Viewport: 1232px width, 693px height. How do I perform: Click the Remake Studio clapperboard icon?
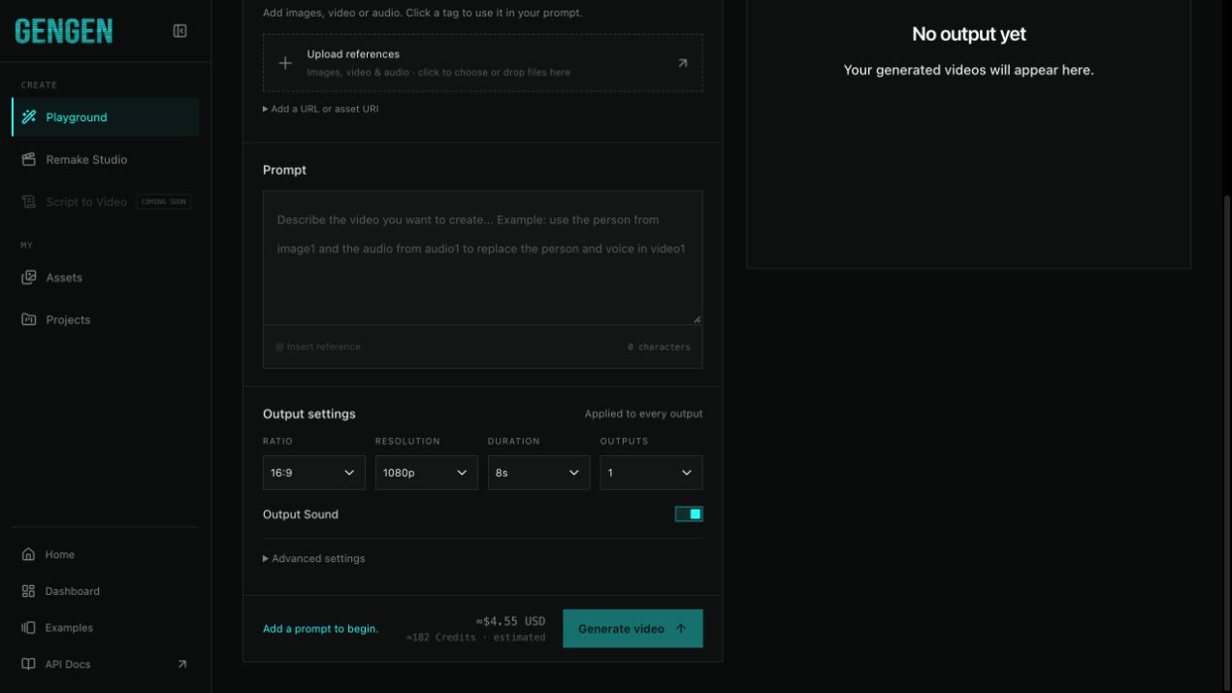pyautogui.click(x=29, y=159)
